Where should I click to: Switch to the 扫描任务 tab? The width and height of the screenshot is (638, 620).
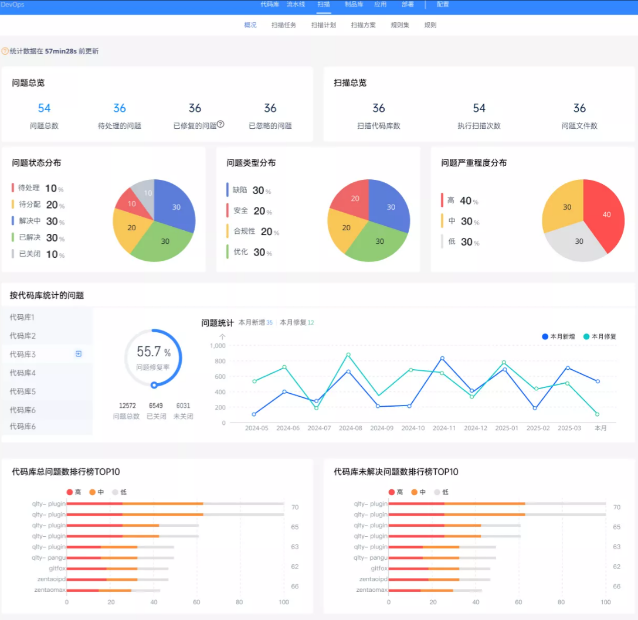(284, 26)
